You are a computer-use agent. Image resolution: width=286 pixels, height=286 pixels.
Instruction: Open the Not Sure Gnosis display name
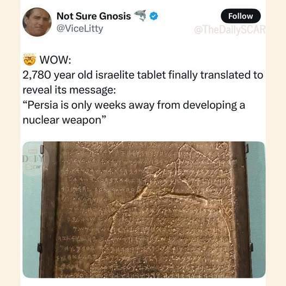(x=94, y=16)
